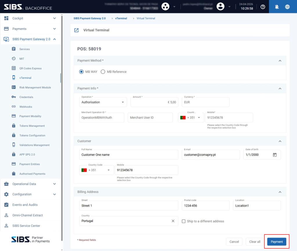The width and height of the screenshot is (297, 251).
Task: Open the help question mark icon
Action: (263, 7)
